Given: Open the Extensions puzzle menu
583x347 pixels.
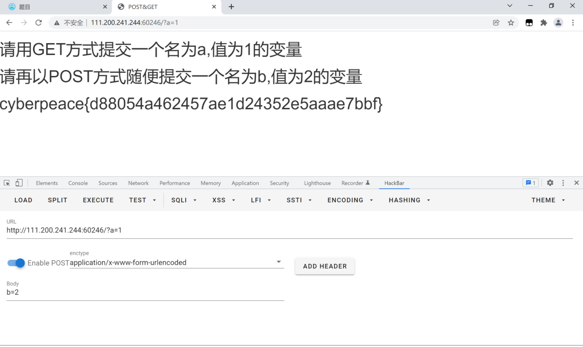Looking at the screenshot, I should (x=544, y=22).
